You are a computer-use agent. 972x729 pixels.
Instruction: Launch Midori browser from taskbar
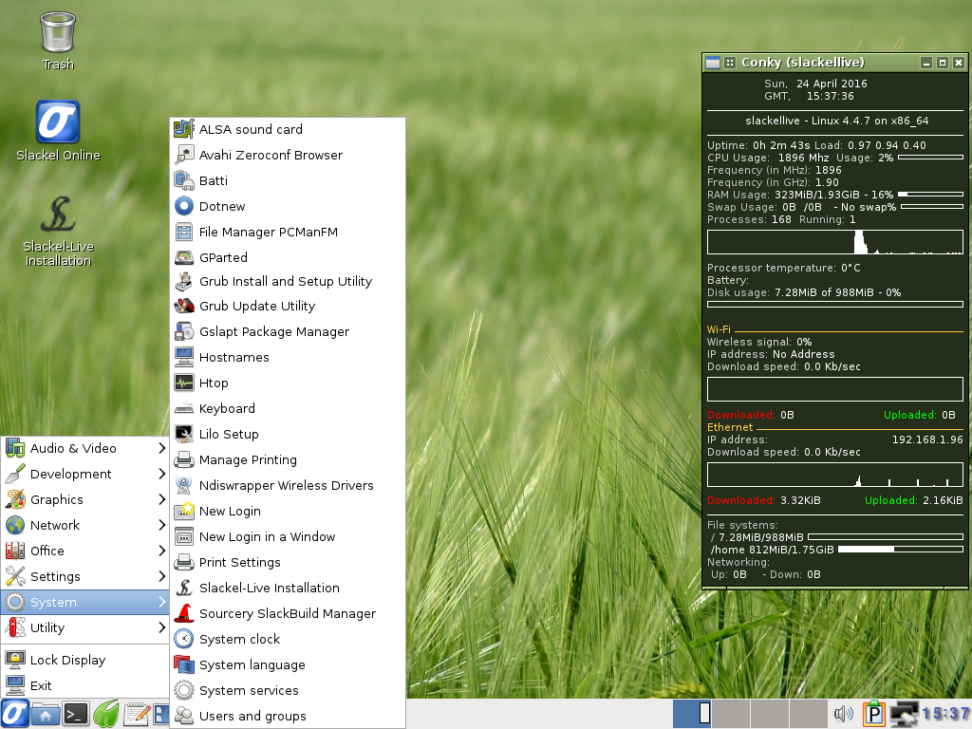click(x=106, y=714)
